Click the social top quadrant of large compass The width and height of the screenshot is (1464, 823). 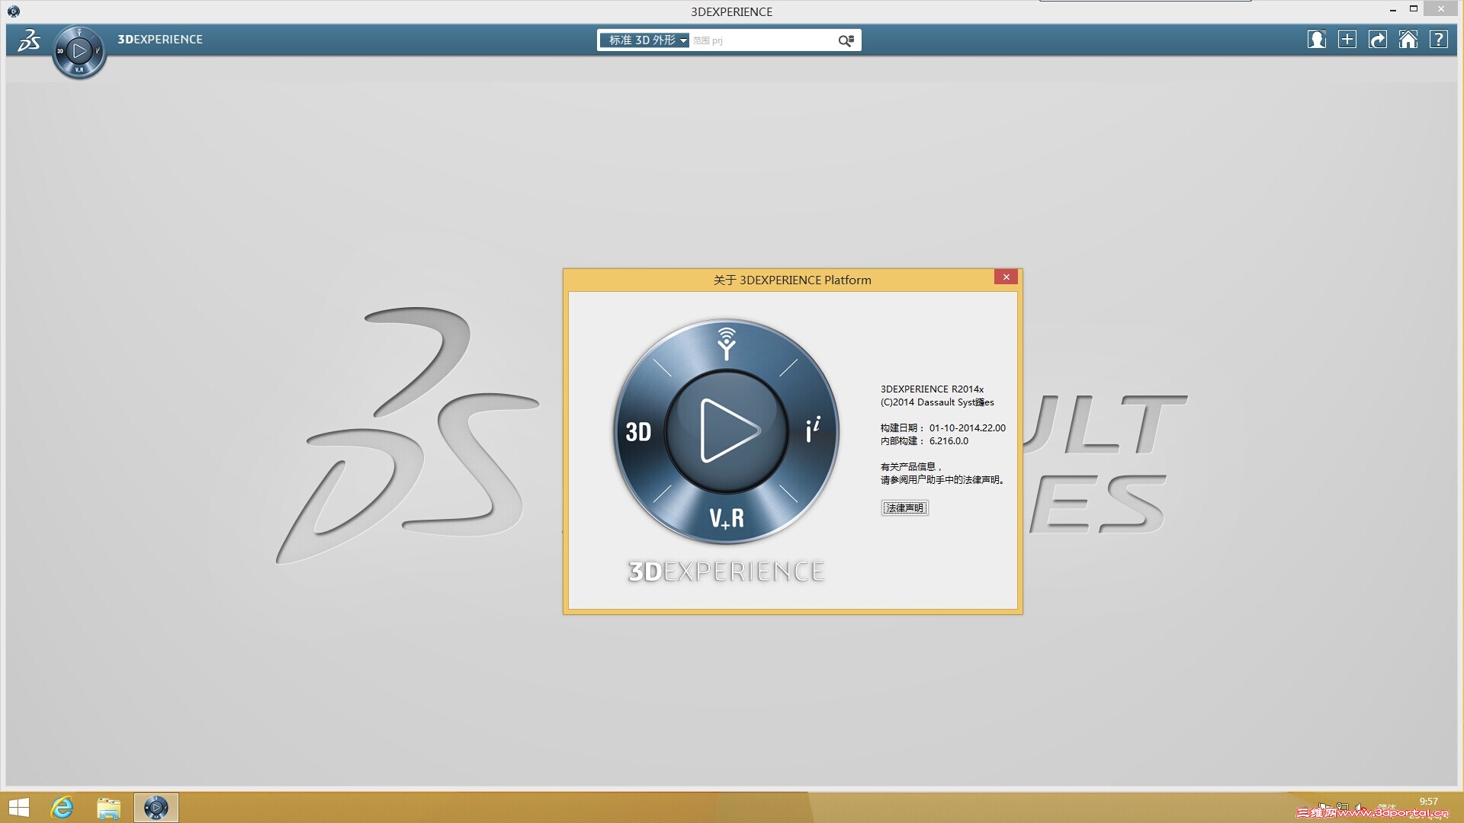click(x=727, y=344)
